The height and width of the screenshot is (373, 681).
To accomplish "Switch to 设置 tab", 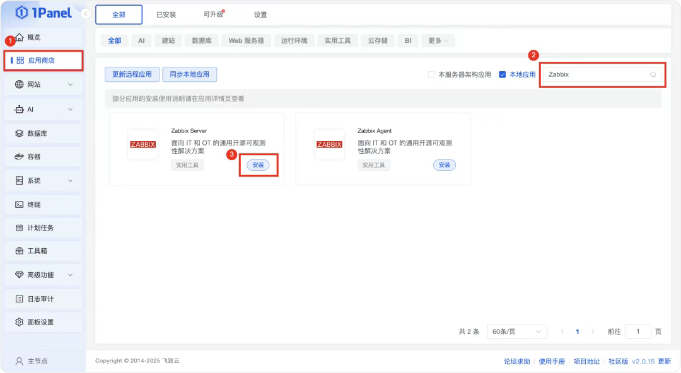I will (x=260, y=14).
